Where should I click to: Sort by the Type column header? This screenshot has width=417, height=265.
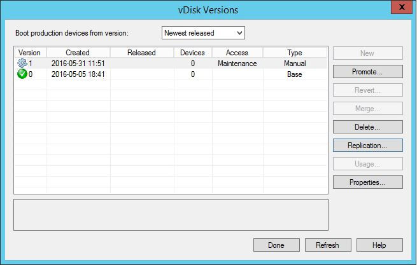(295, 53)
